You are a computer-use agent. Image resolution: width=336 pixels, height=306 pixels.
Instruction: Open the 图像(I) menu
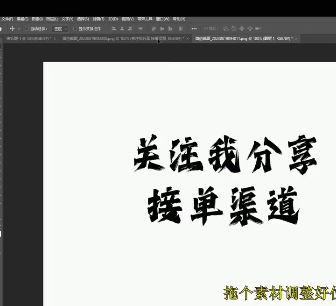click(37, 19)
